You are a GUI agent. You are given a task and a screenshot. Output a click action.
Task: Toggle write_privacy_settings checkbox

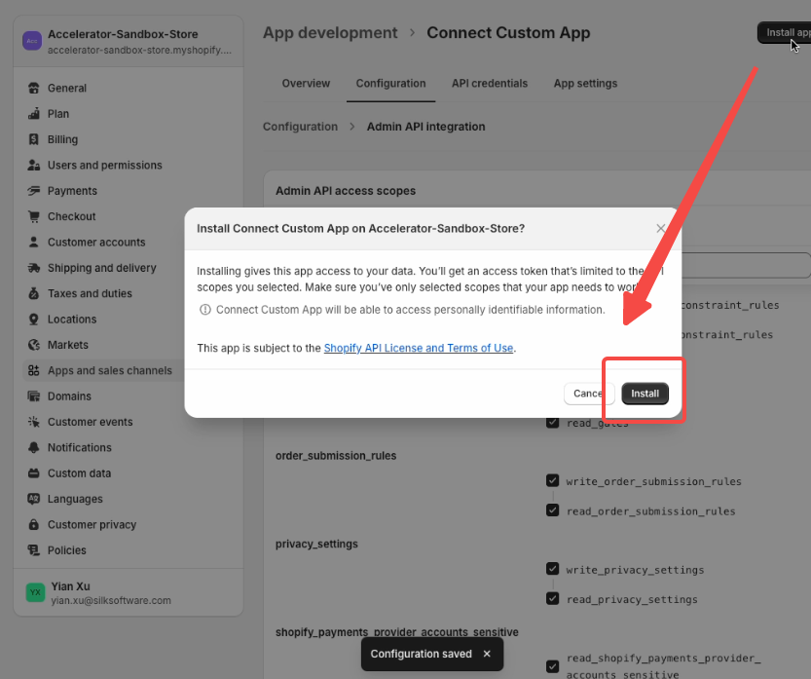click(x=552, y=569)
